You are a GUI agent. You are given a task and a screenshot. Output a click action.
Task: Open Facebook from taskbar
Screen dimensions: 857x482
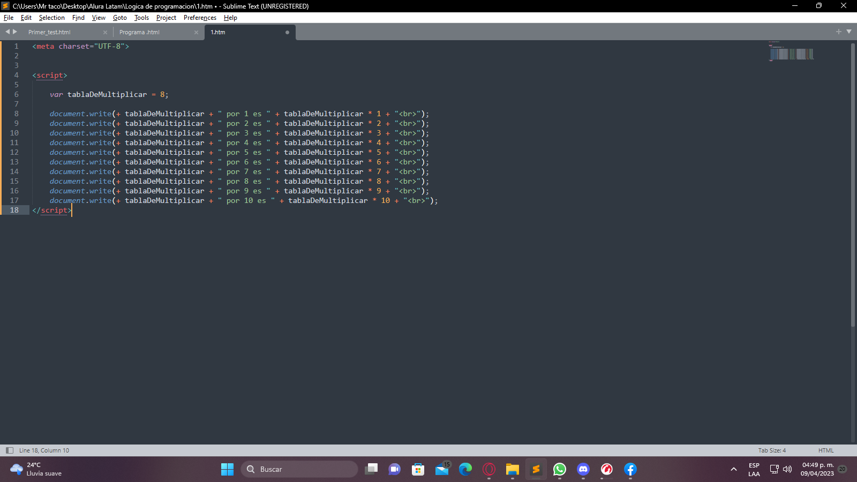pos(630,469)
